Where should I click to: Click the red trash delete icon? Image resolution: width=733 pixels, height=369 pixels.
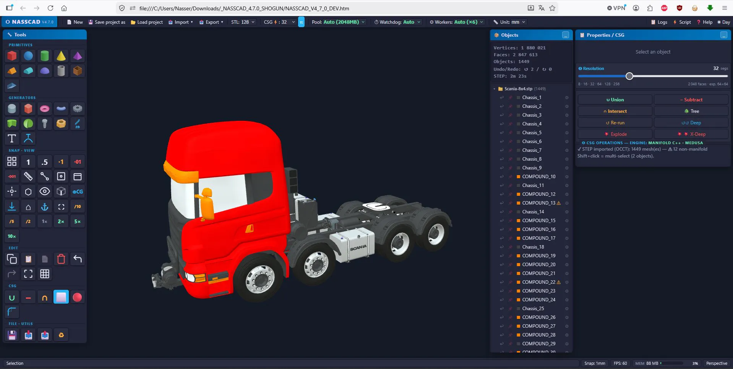(x=61, y=259)
